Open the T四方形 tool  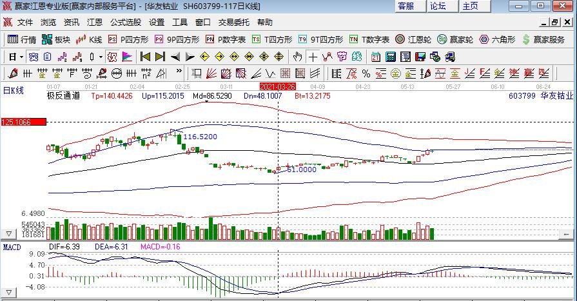pos(272,39)
